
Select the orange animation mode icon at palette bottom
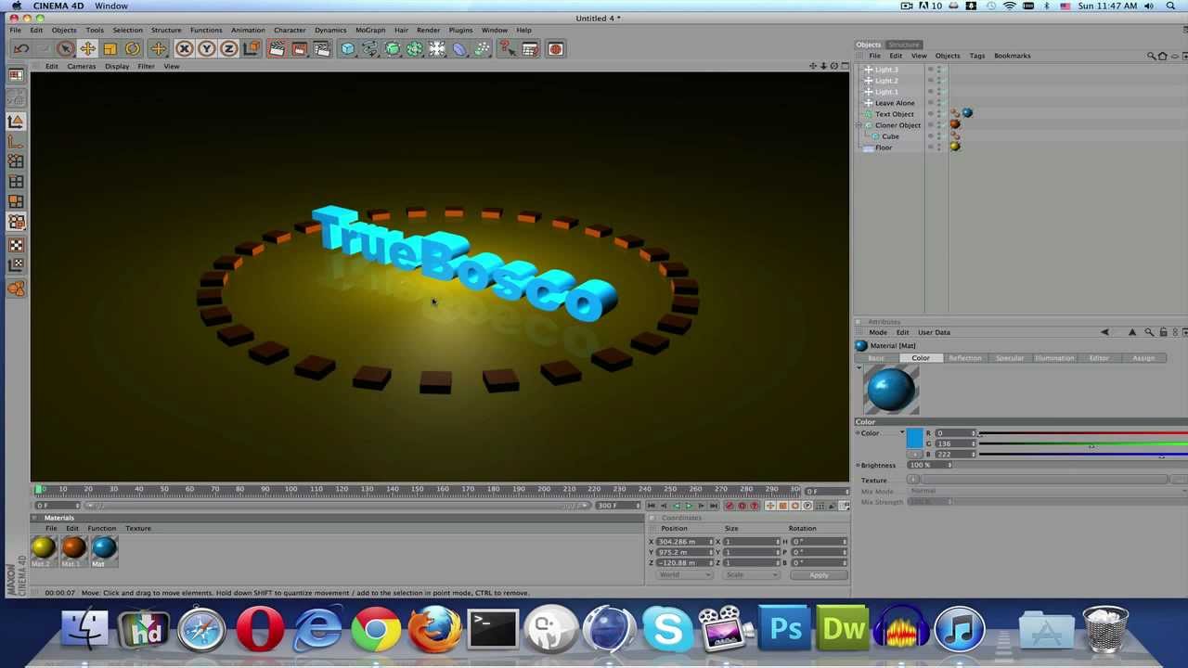click(x=16, y=289)
